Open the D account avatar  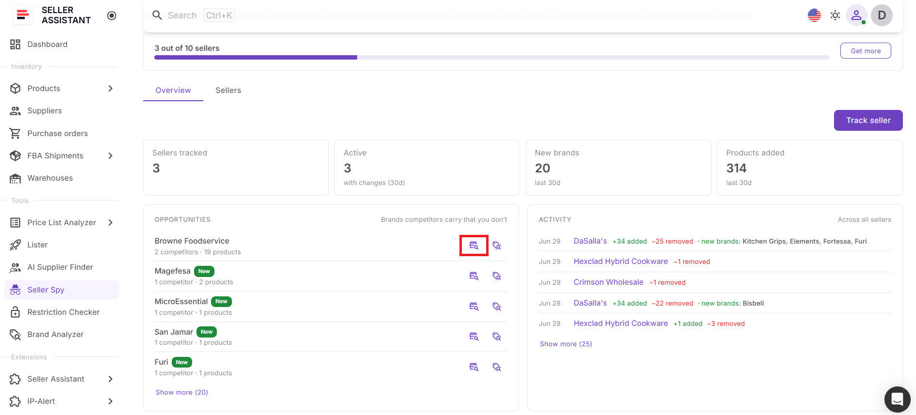click(x=882, y=15)
